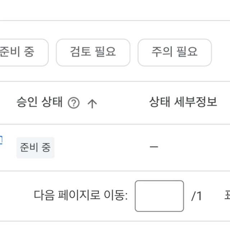230x230 pixels.
Task: Click empty area right of 주의 필요 chip
Action: click(x=221, y=52)
